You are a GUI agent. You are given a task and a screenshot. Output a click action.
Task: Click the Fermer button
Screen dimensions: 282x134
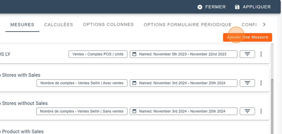(x=211, y=7)
